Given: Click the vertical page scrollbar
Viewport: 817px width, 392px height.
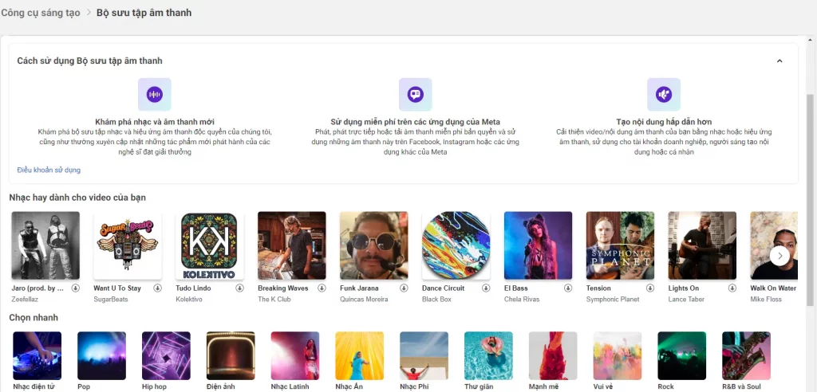Looking at the screenshot, I should [x=811, y=201].
